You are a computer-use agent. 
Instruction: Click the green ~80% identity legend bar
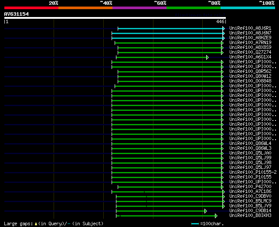(x=194, y=8)
